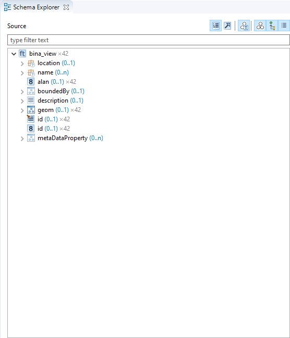Viewport: 290px width, 338px height.
Task: Click the choice icon beside name
Action: 31,72
